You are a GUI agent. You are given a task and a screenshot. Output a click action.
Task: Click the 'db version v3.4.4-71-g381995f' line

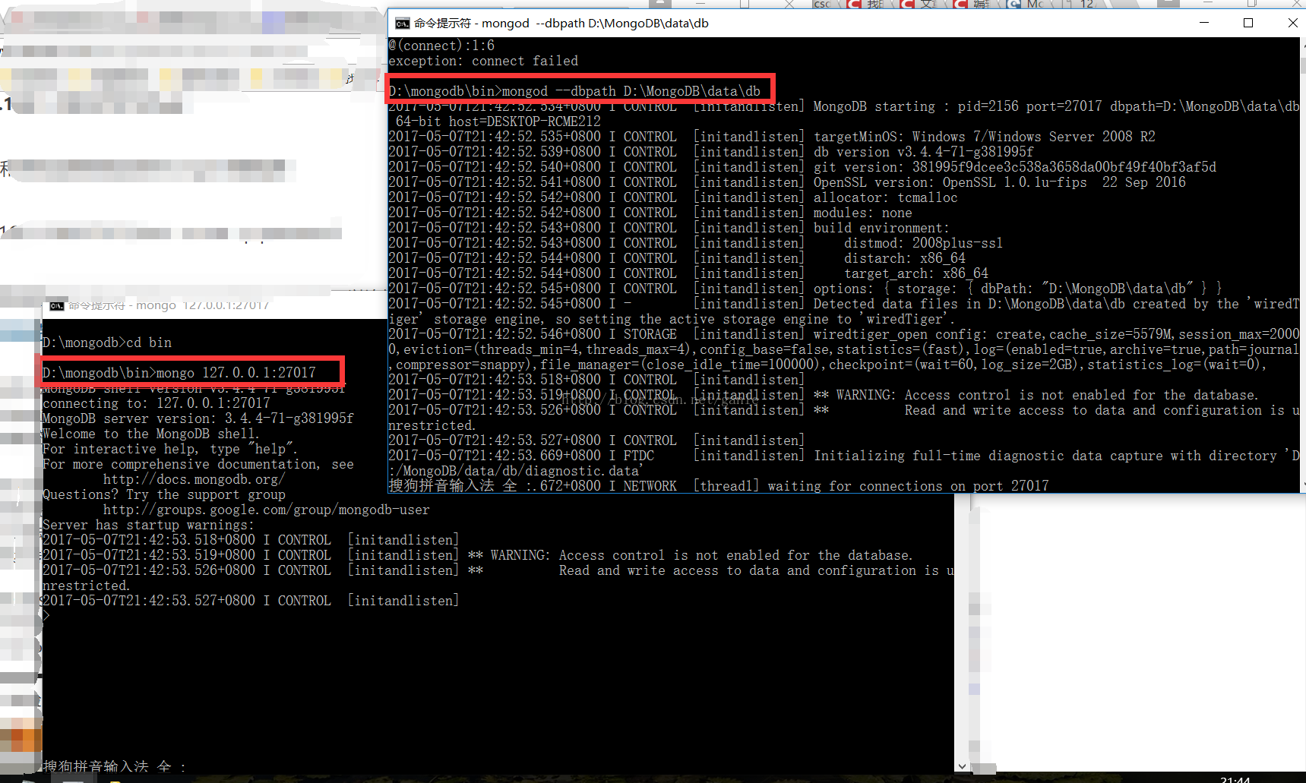click(x=711, y=152)
